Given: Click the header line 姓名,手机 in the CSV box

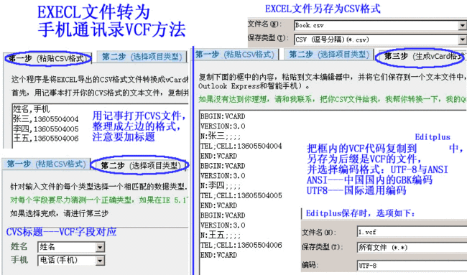Looking at the screenshot, I should [31, 109].
